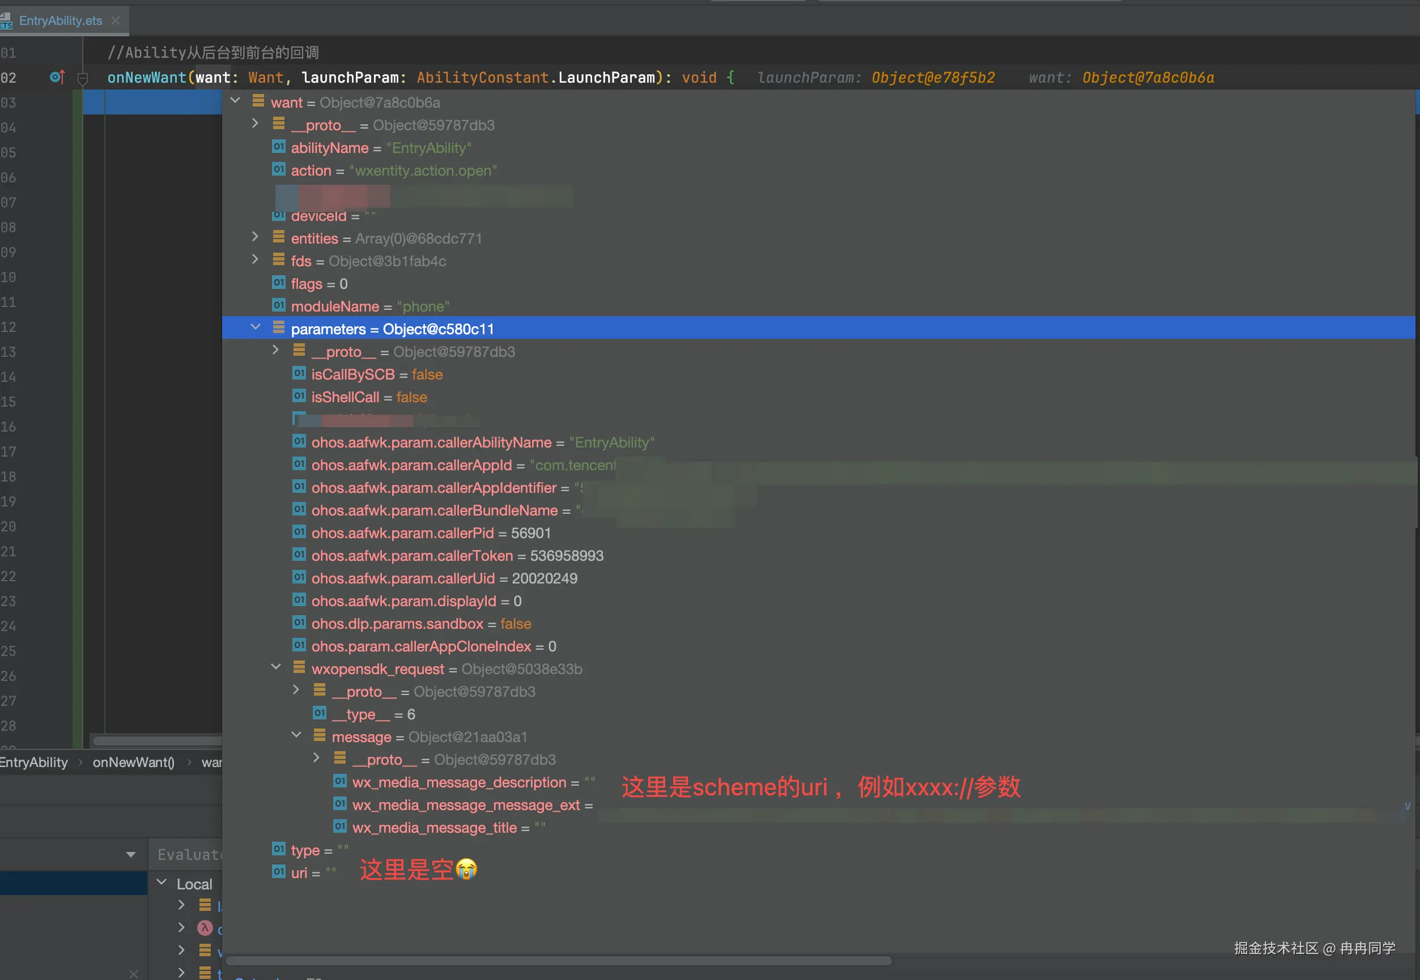Click EntryAbility in the breadcrumb bar
This screenshot has height=980, width=1420.
(34, 762)
